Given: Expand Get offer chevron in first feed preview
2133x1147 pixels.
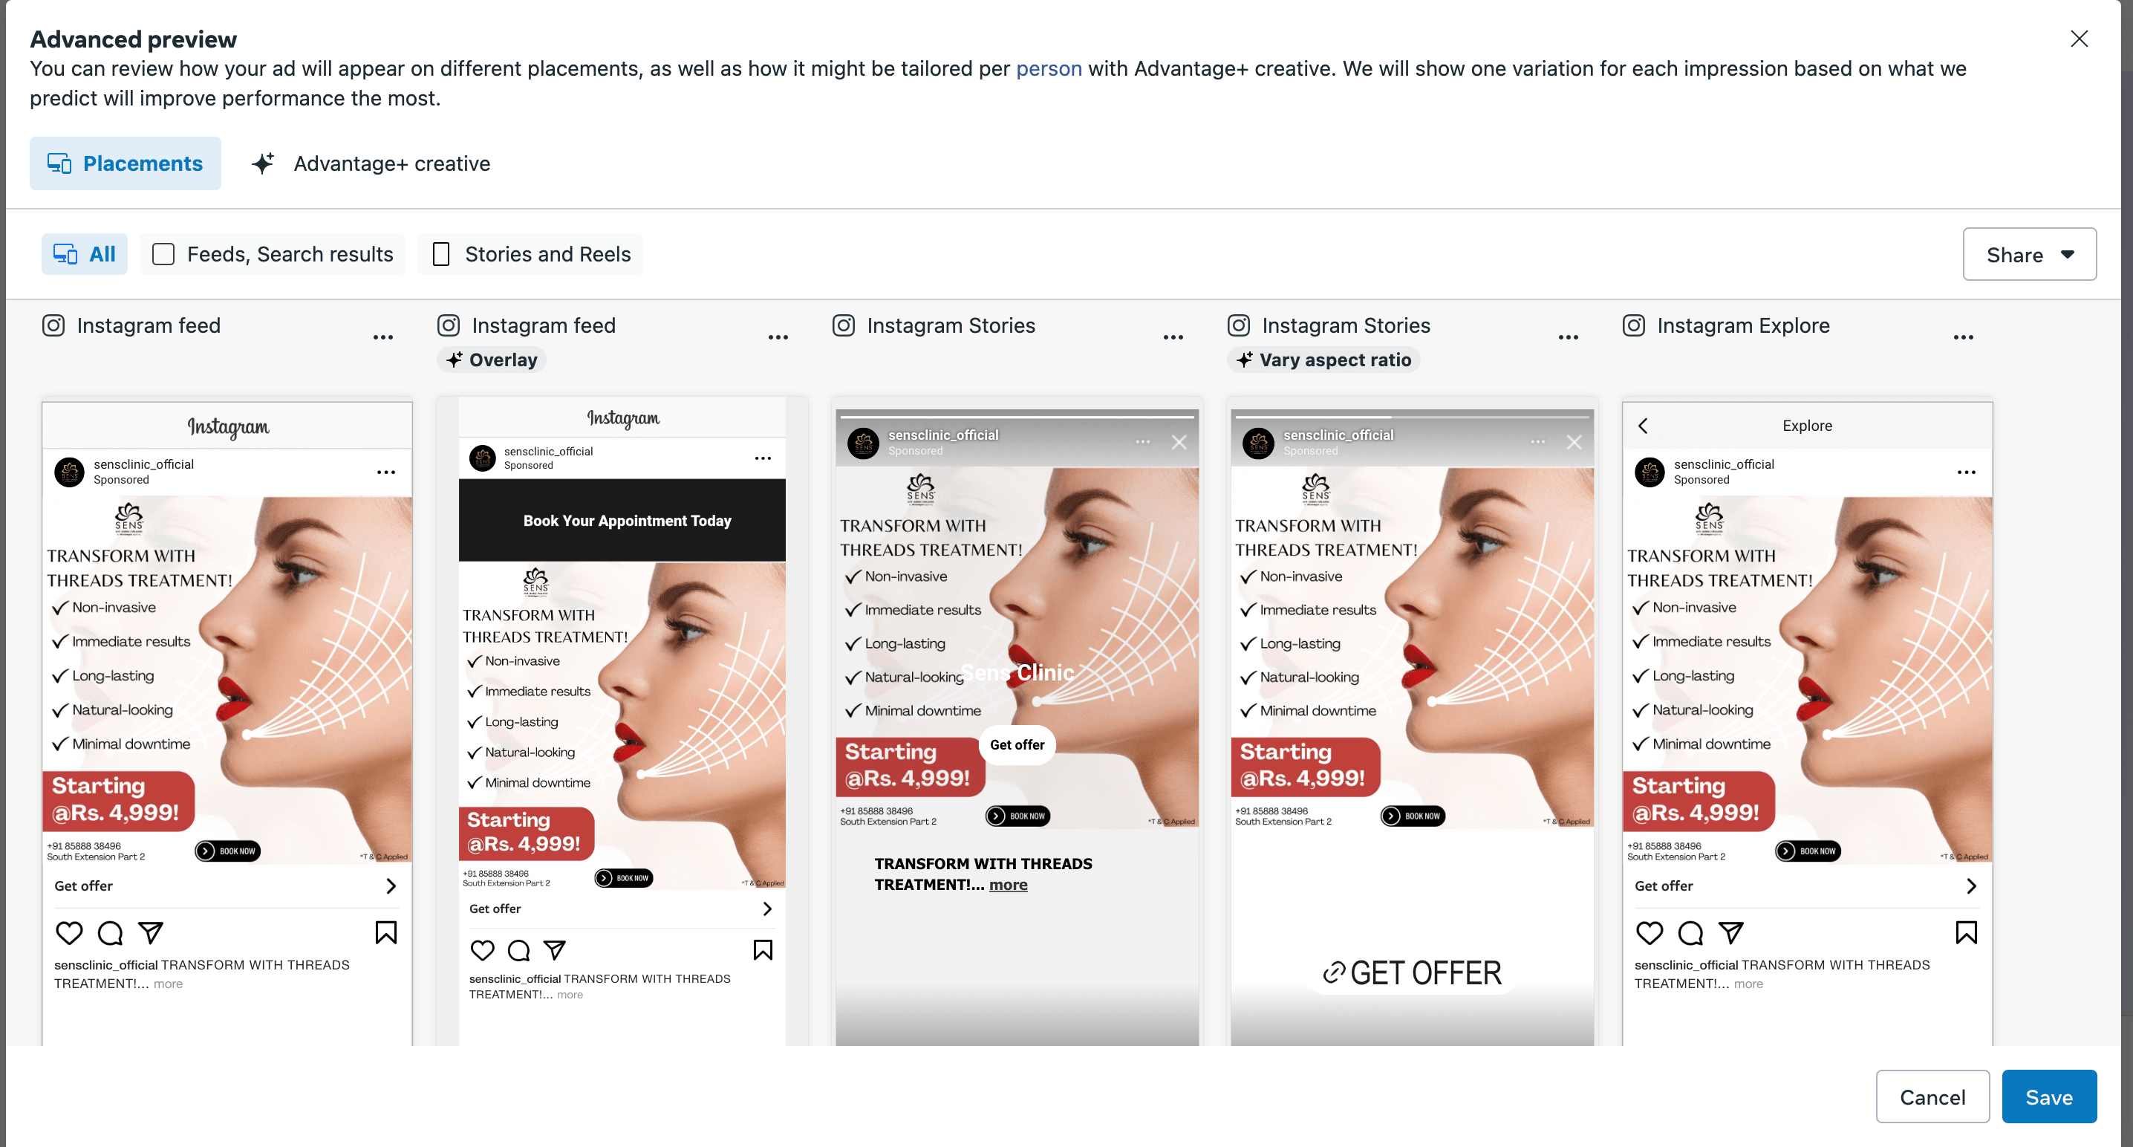Looking at the screenshot, I should (x=391, y=886).
